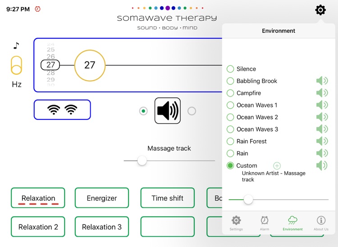Pick 25 in the frequency picker

pyautogui.click(x=50, y=50)
